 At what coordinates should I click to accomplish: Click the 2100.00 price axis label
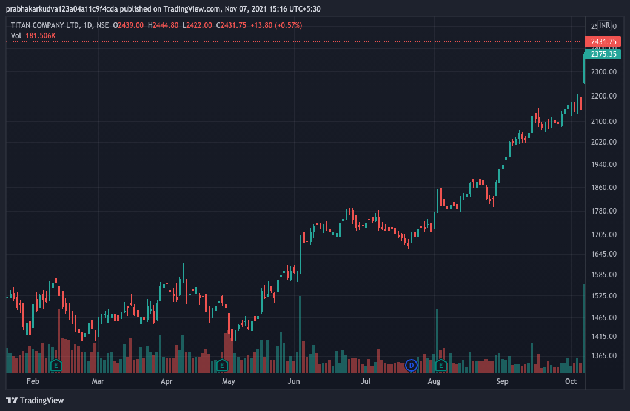(604, 121)
